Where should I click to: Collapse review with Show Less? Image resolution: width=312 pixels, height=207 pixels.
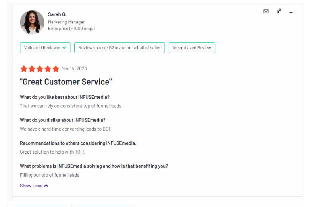click(31, 186)
